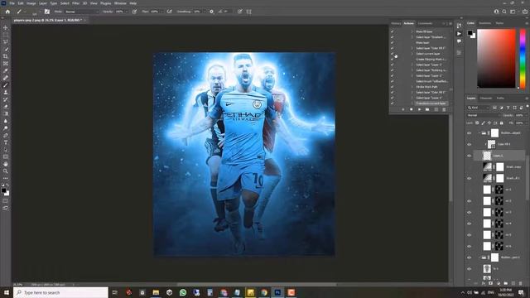Viewport: 530px width, 298px height.
Task: Collapse the top group in Layers panel
Action: pyautogui.click(x=479, y=133)
